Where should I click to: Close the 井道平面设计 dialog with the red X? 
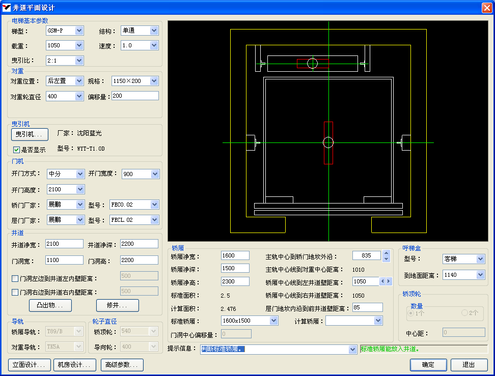486,8
